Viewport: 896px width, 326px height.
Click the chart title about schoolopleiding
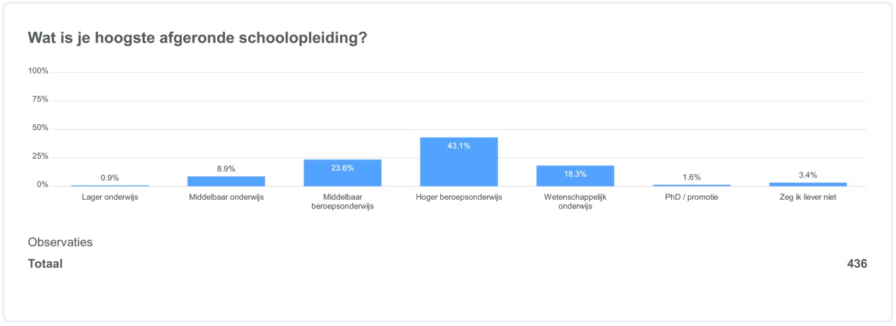(x=197, y=38)
